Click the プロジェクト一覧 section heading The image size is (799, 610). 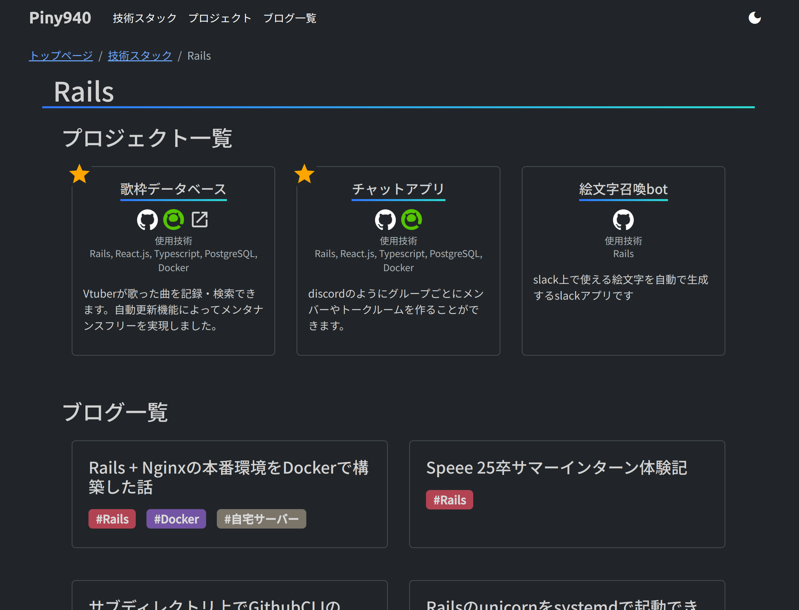pyautogui.click(x=147, y=138)
